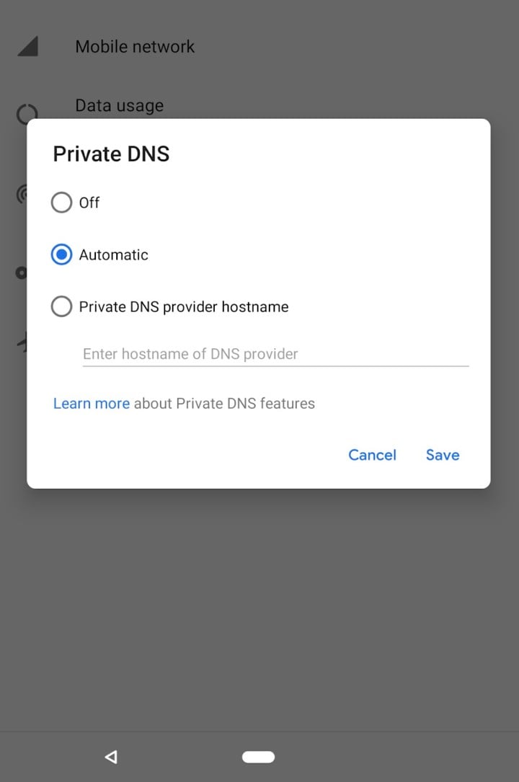Select the Off radio button
Image resolution: width=519 pixels, height=782 pixels.
pos(61,203)
